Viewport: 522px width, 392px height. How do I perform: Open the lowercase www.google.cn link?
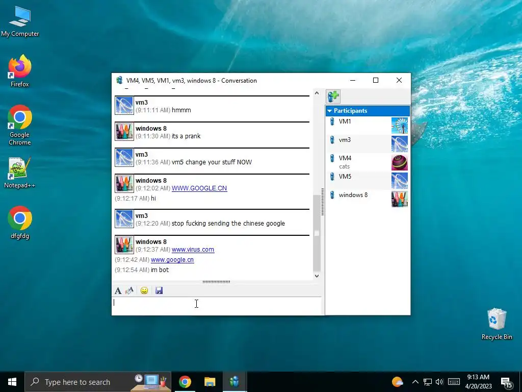[172, 260]
